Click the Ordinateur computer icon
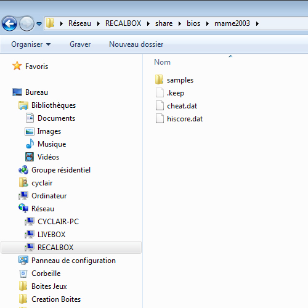The height and width of the screenshot is (308, 308). [23, 195]
